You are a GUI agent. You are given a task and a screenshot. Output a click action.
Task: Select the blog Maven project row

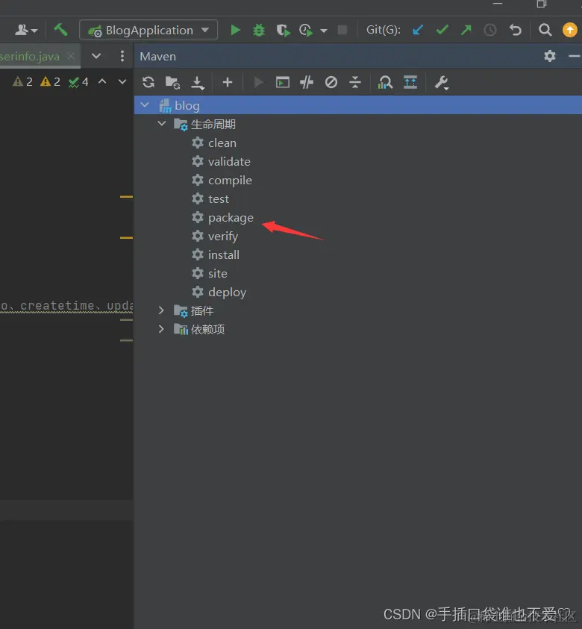358,105
